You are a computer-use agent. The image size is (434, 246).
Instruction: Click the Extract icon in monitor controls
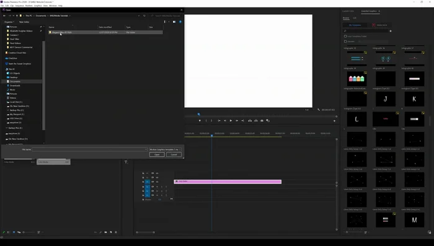click(x=256, y=121)
